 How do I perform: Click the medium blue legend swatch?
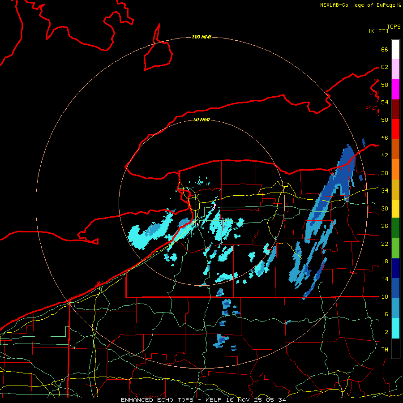coord(395,288)
